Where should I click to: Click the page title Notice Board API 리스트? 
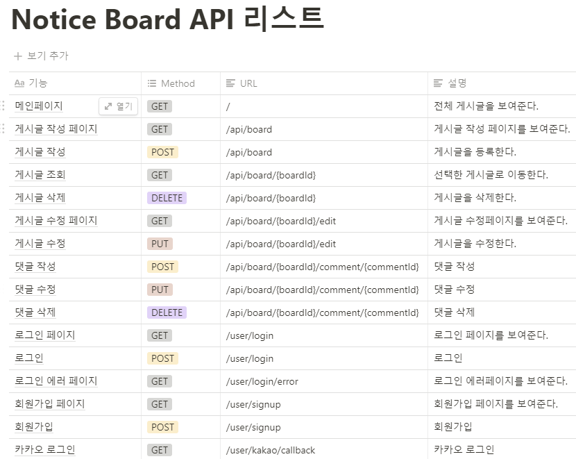[x=167, y=19]
